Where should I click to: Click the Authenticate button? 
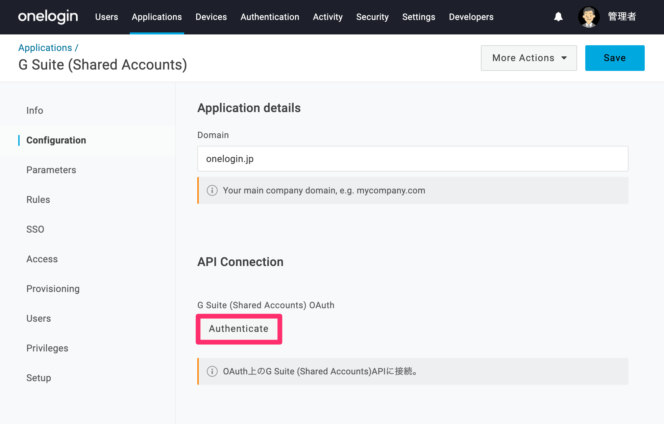pos(239,329)
